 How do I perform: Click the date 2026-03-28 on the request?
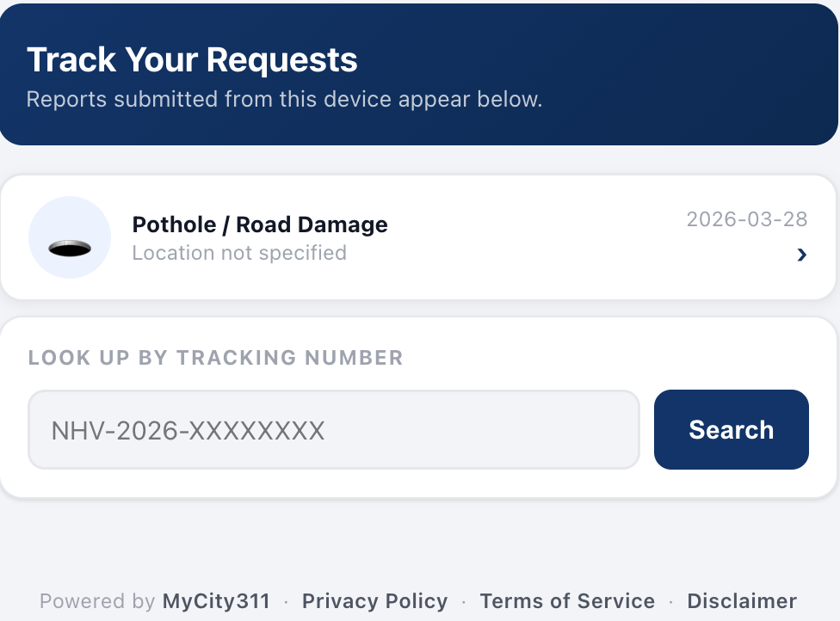tap(746, 219)
